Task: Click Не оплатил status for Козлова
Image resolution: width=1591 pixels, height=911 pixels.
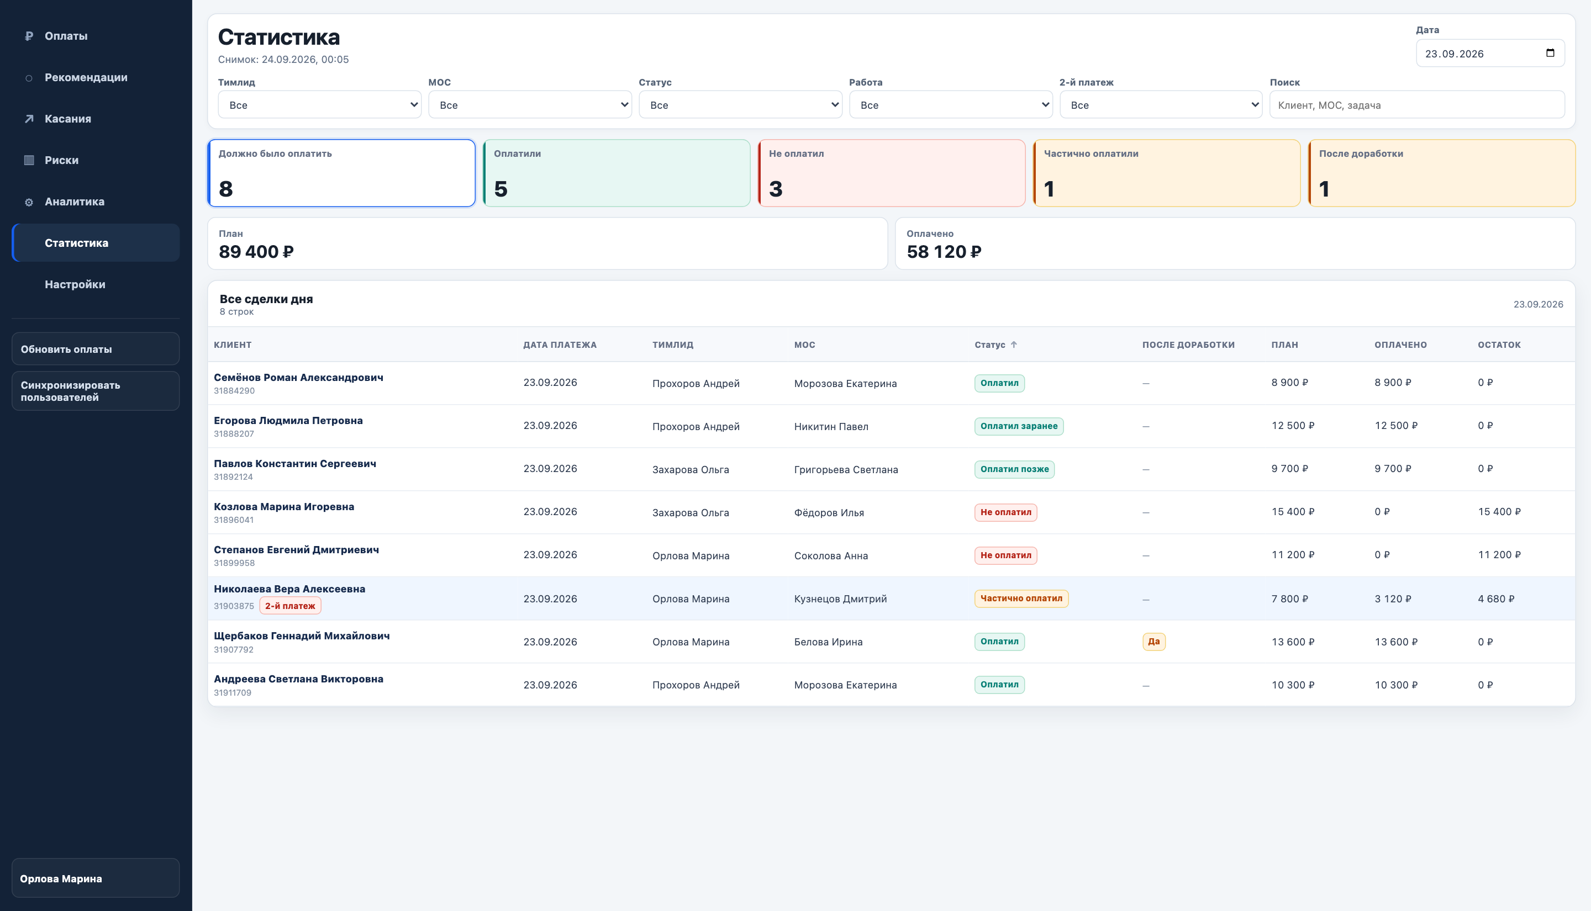Action: click(1005, 512)
